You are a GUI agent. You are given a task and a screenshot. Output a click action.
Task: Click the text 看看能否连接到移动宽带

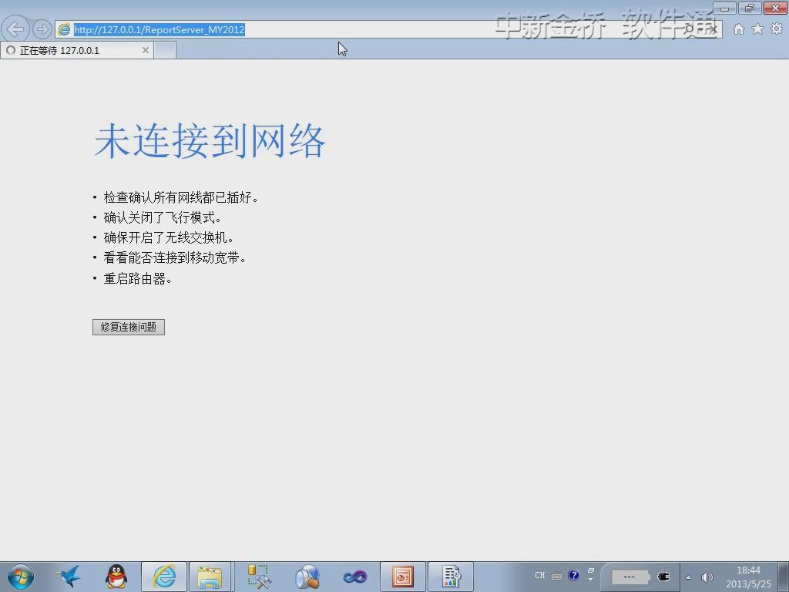pyautogui.click(x=172, y=257)
